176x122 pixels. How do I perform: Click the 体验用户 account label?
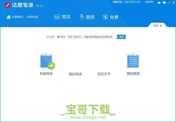(x=149, y=2)
